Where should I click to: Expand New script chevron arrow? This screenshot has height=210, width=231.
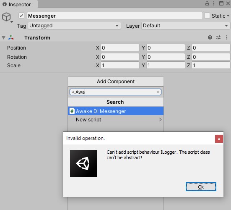161,120
